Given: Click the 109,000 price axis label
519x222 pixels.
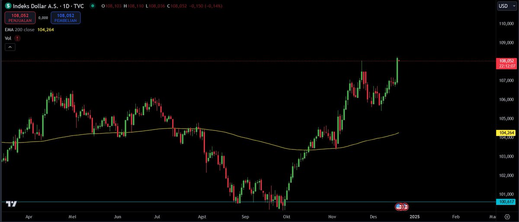Looking at the screenshot, I should point(506,43).
